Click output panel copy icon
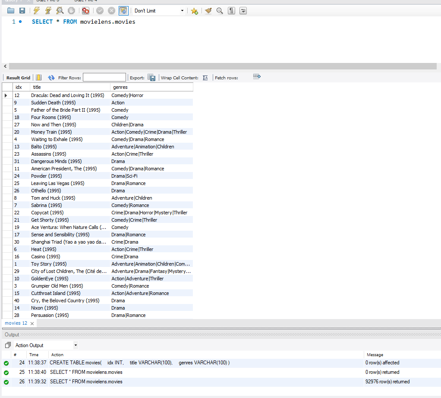The image size is (441, 398). pos(8,345)
